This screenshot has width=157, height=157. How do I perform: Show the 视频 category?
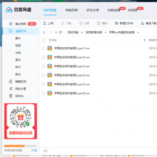pos(18,45)
